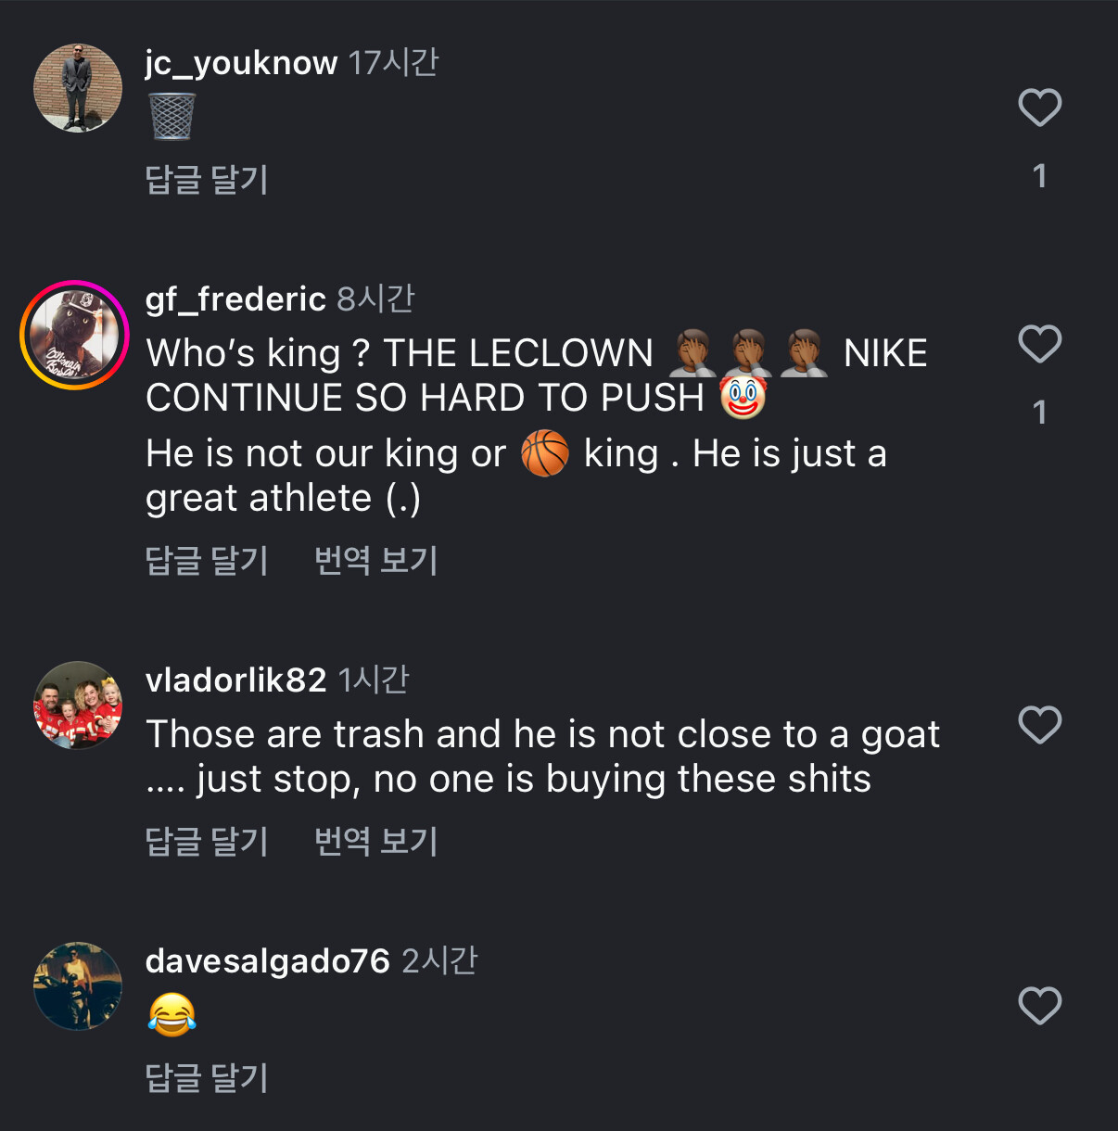Tap heart on gf_frederic's comment

pyautogui.click(x=1039, y=344)
